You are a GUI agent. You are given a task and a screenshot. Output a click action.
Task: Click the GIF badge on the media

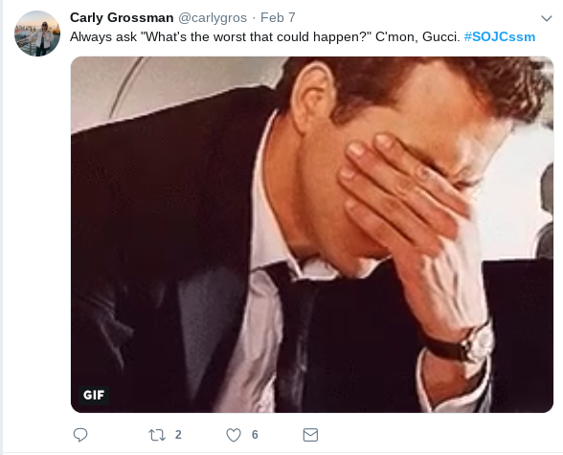[x=94, y=395]
